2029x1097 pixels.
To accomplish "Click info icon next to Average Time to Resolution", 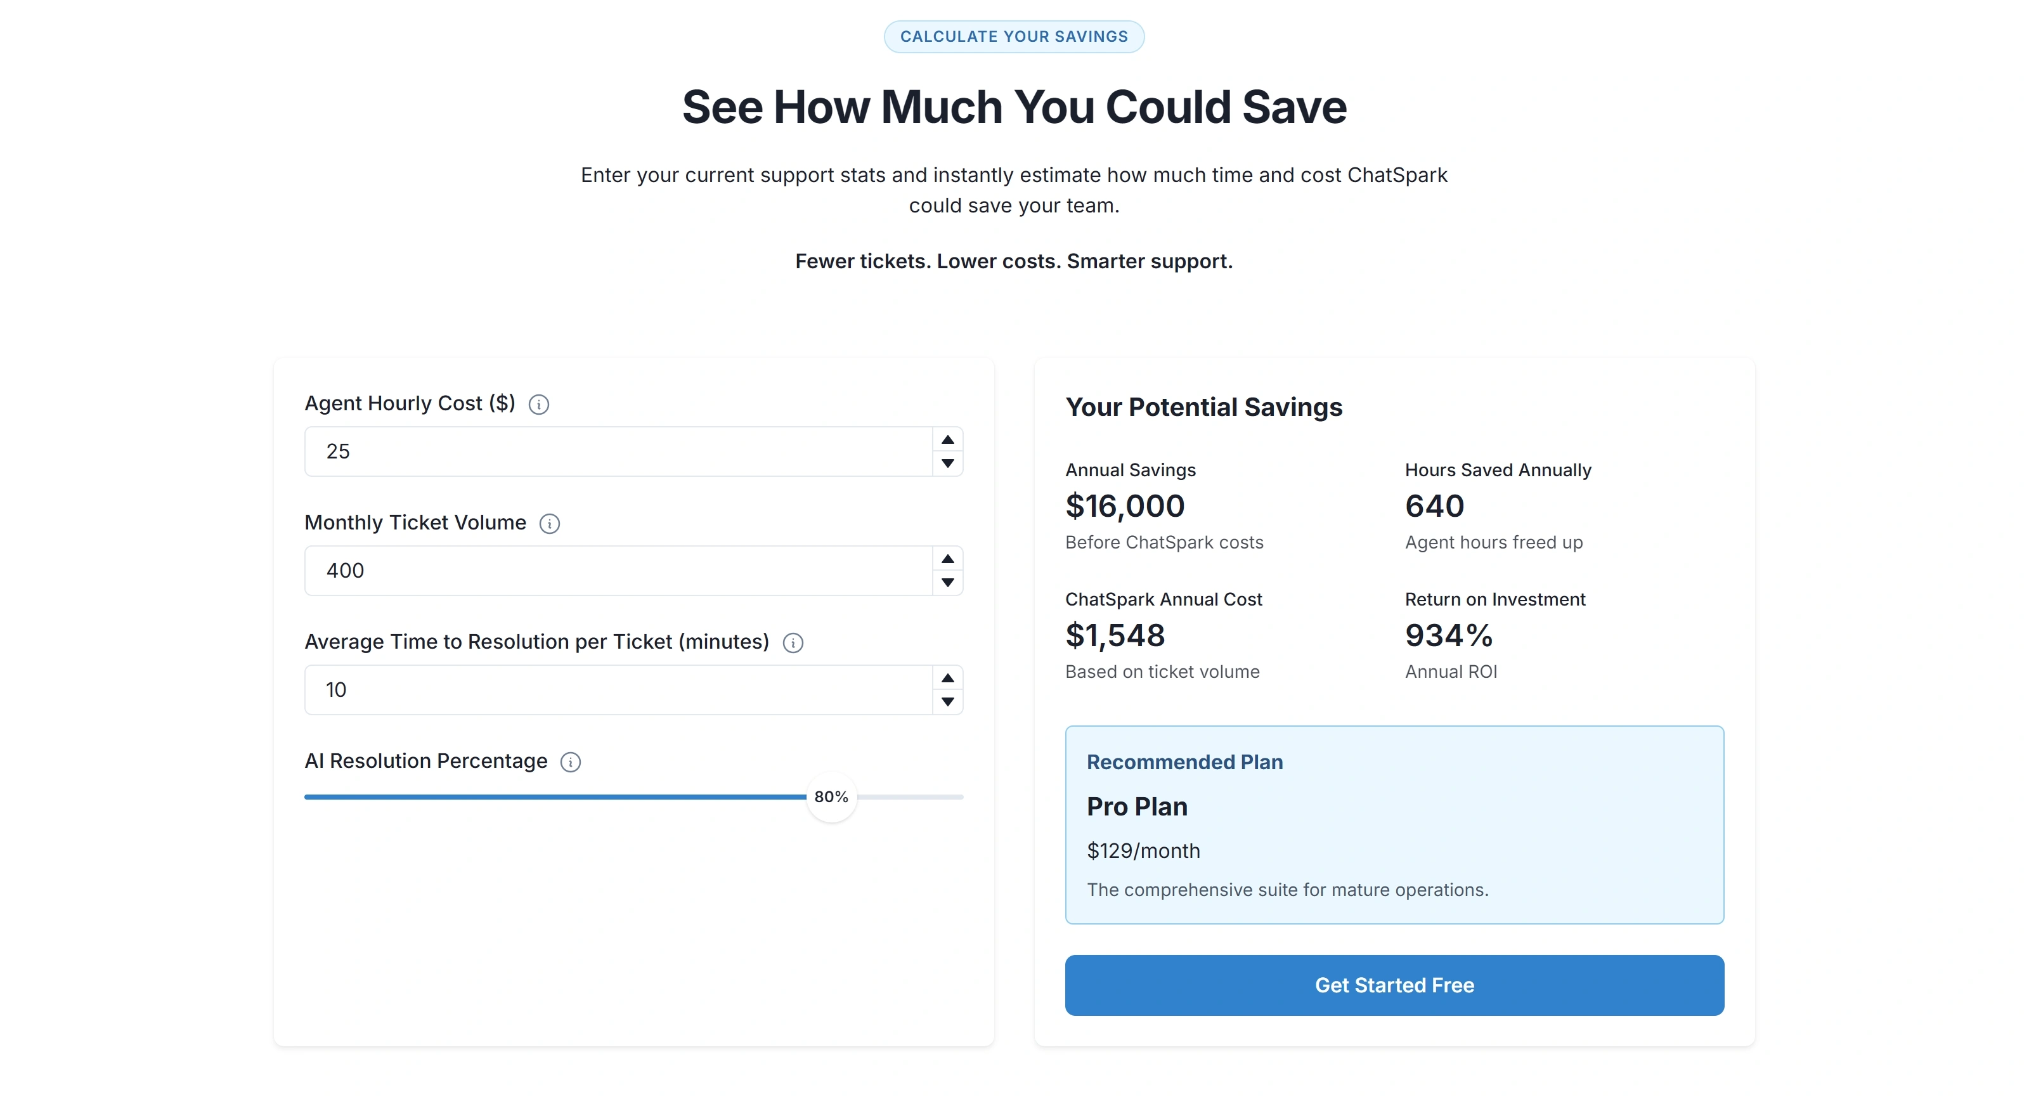I will 793,644.
